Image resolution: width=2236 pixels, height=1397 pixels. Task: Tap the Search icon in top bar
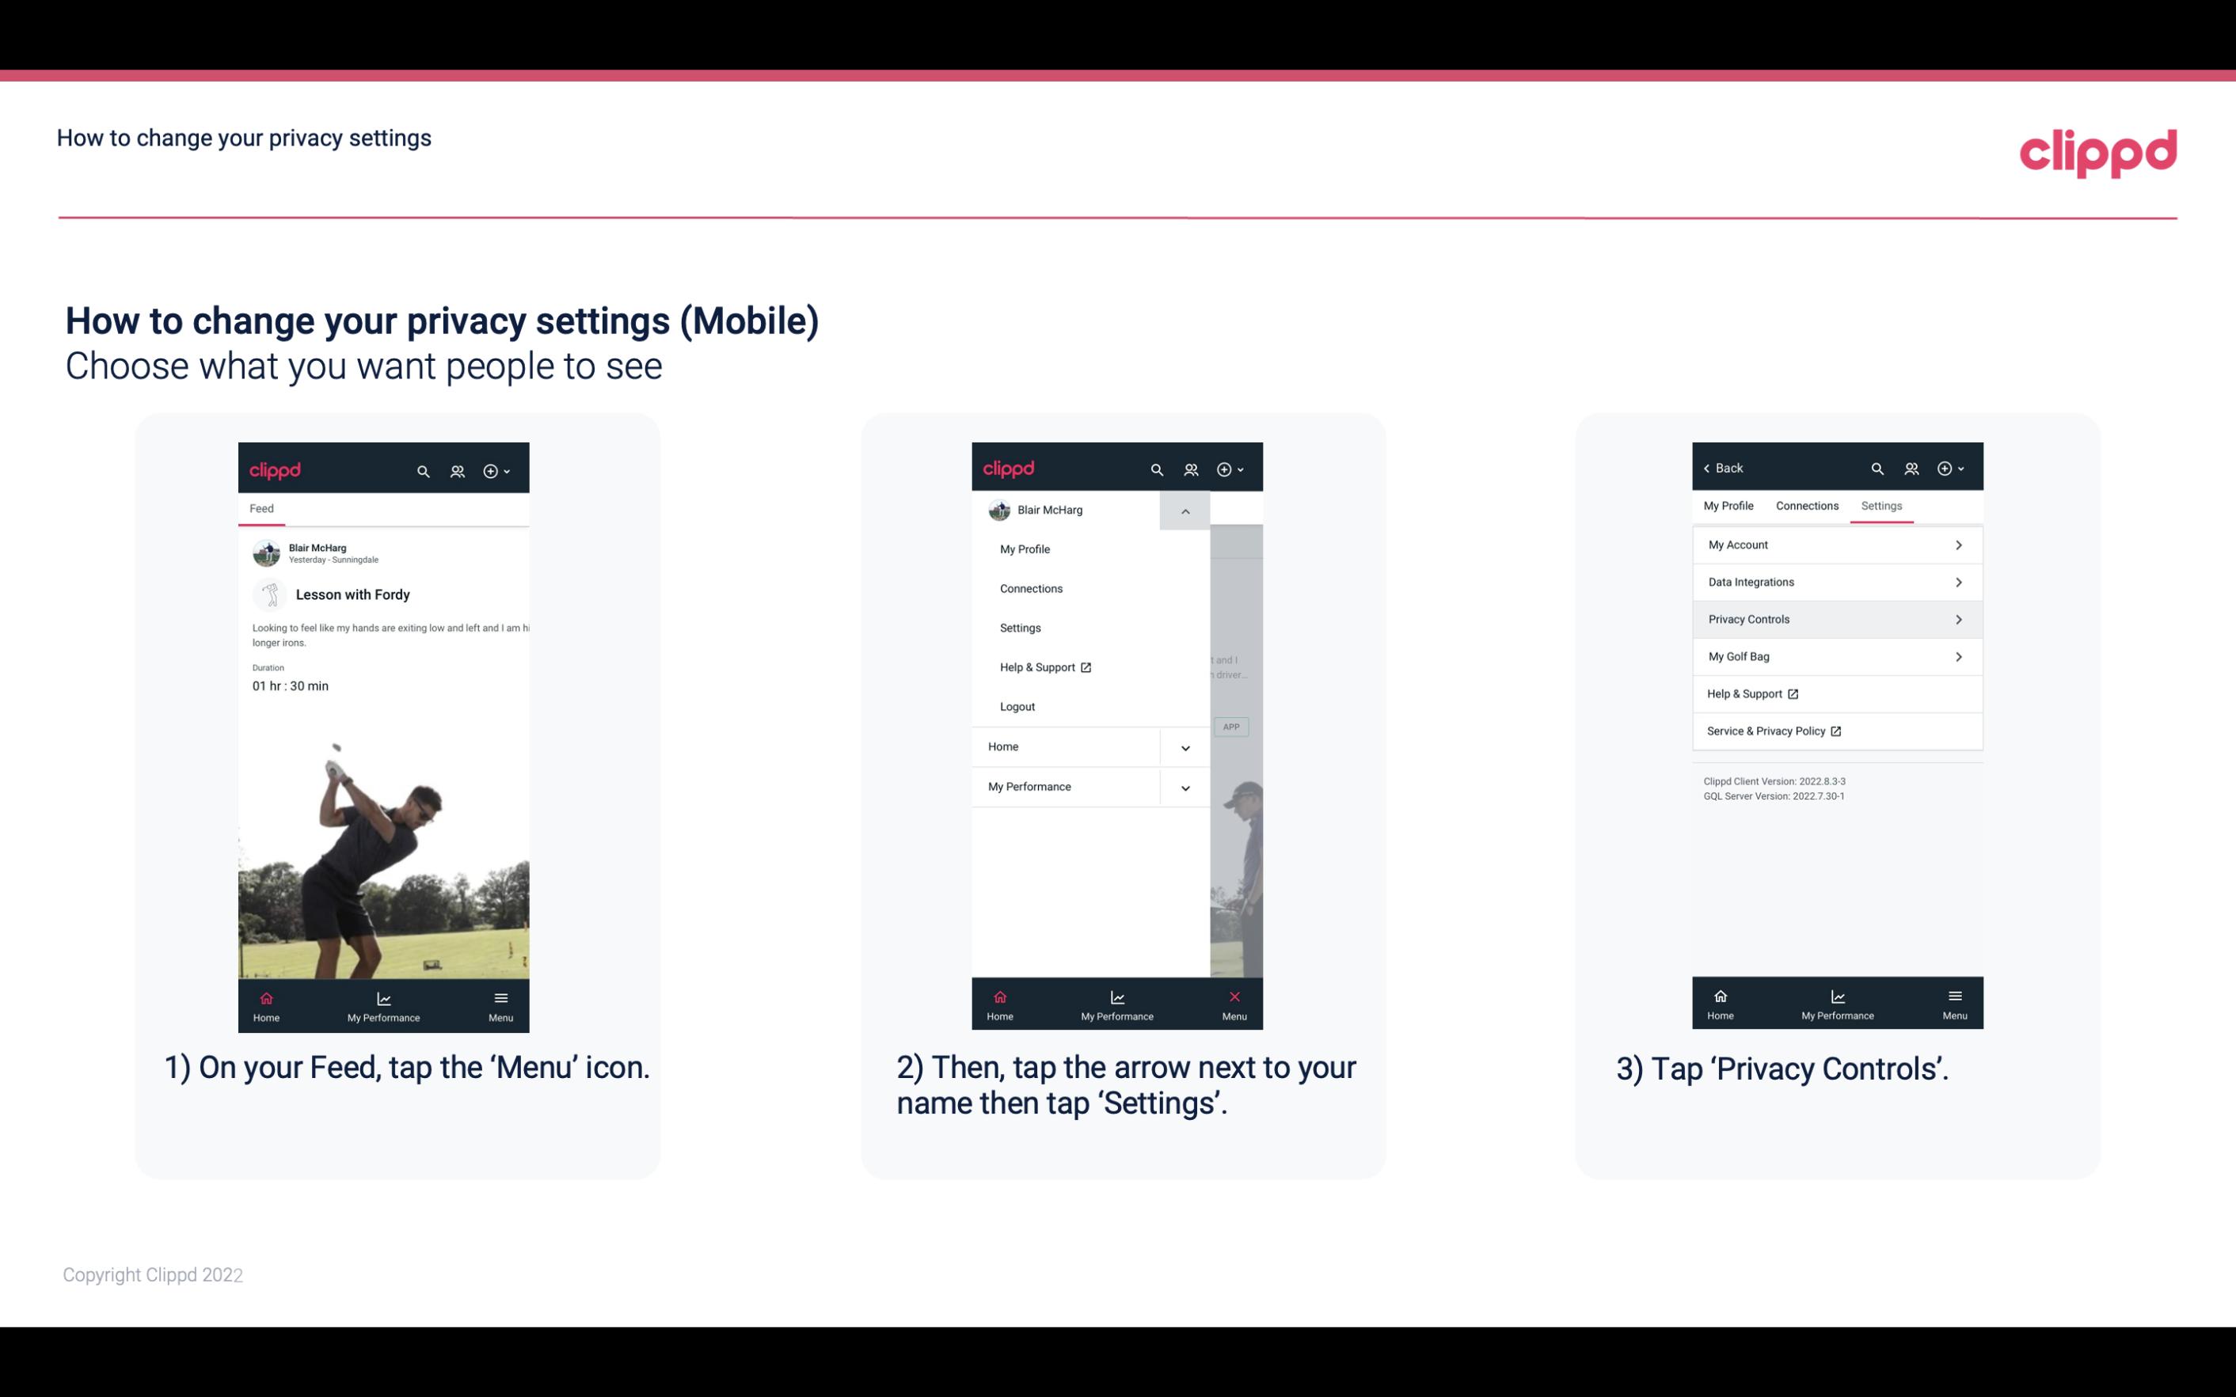[x=424, y=469]
